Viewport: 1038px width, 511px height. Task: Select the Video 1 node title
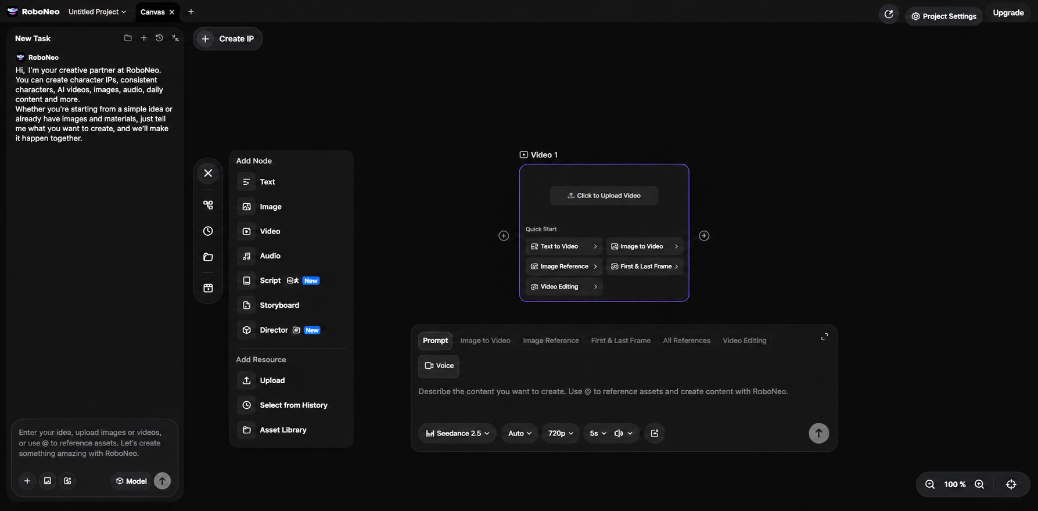(x=538, y=155)
